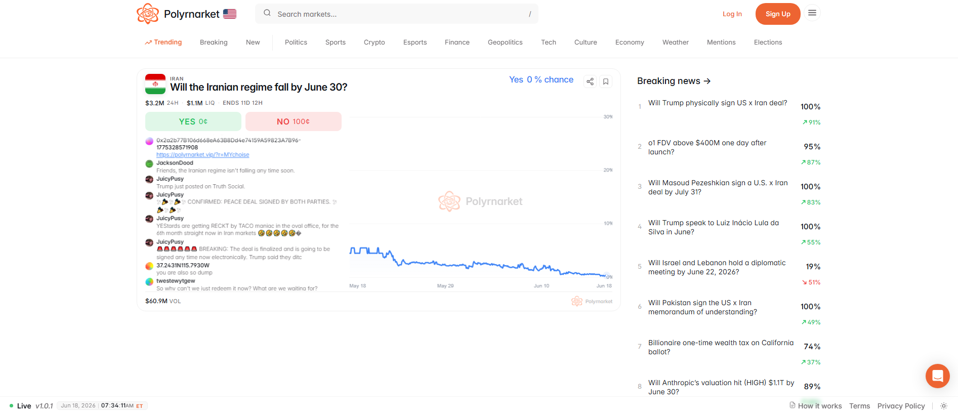The width and height of the screenshot is (958, 414).
Task: Open the Crypto category
Action: tap(374, 43)
